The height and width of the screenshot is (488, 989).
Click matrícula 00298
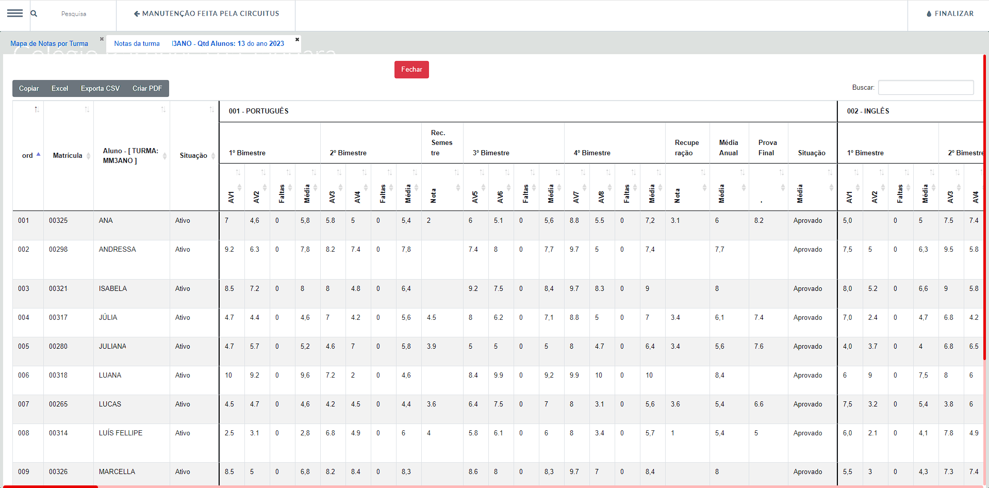coord(58,249)
